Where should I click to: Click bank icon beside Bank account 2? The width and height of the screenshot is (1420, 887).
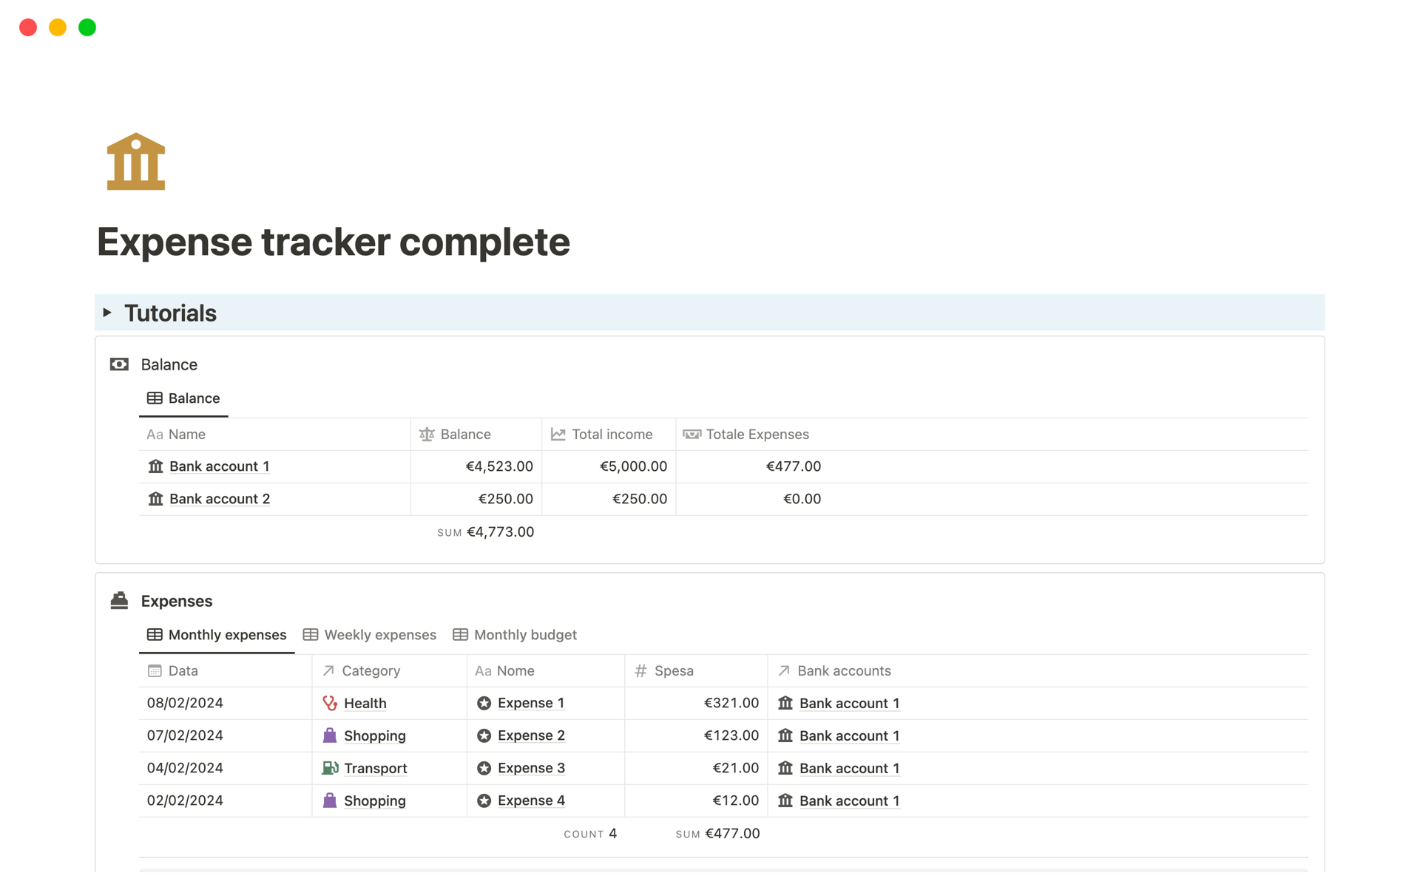(x=155, y=499)
